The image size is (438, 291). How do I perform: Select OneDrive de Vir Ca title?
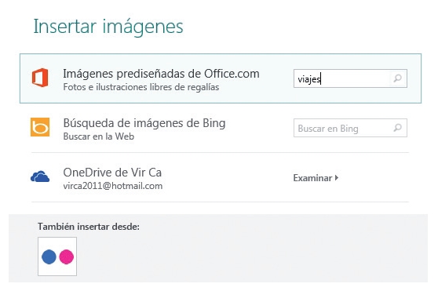pos(112,173)
